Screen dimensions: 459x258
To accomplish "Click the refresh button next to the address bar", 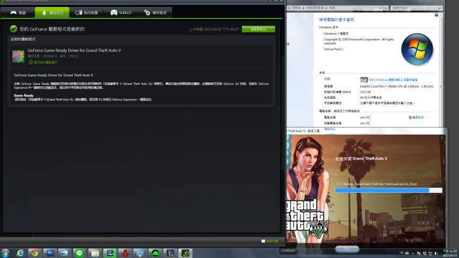I will click(x=386, y=8).
